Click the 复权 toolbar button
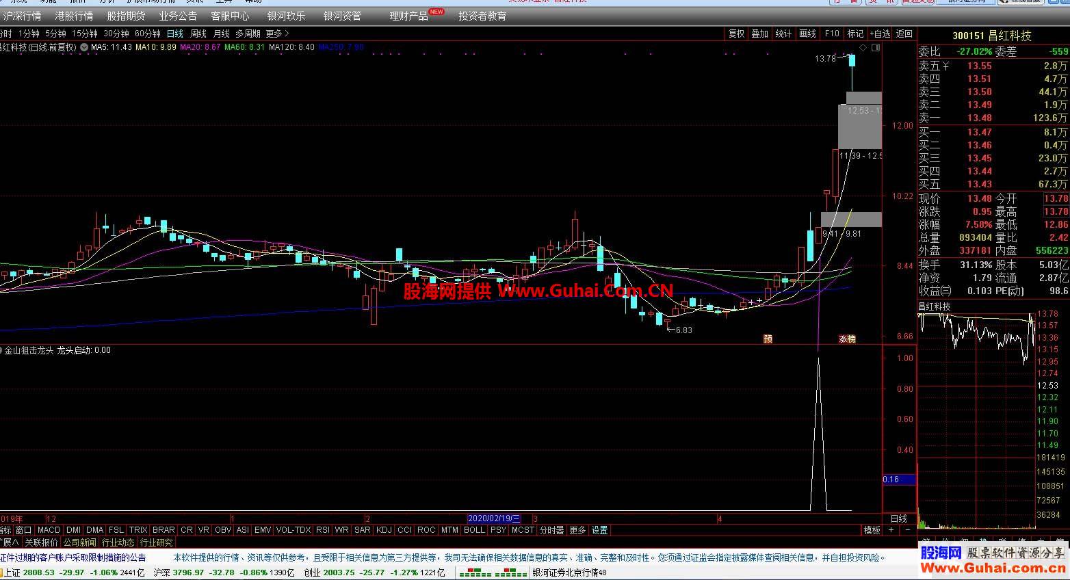The image size is (1070, 580). coord(736,34)
